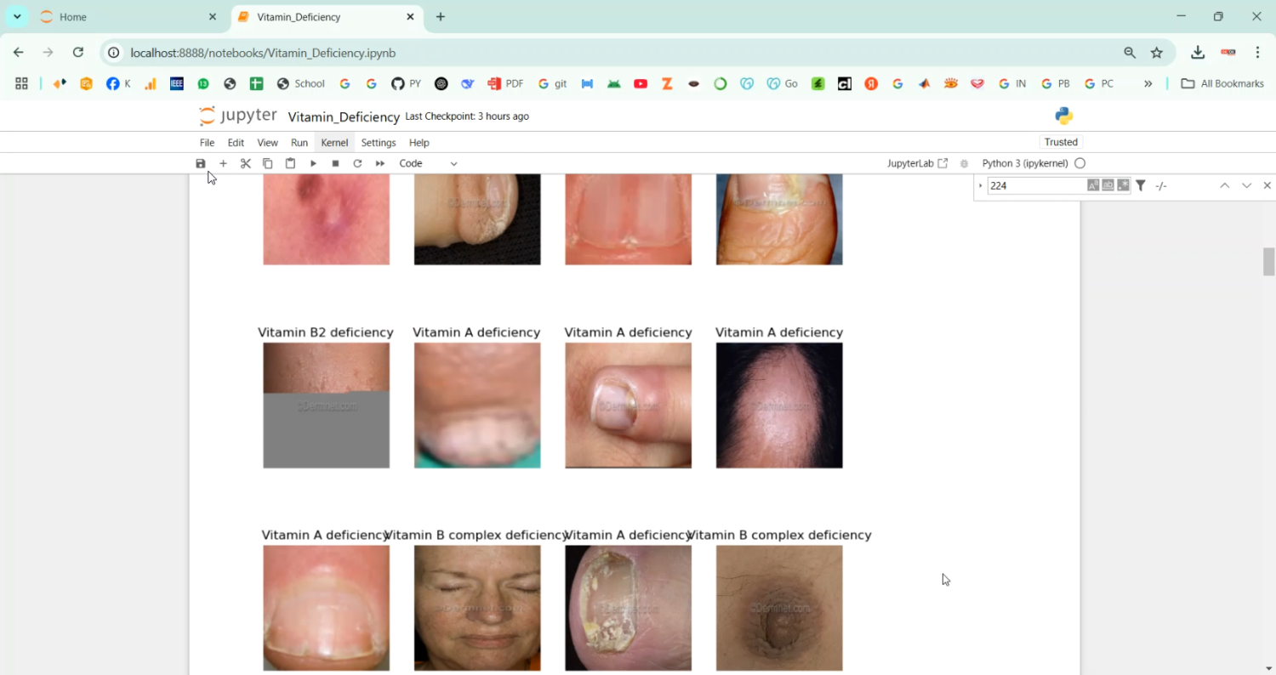Copy the selected cells
The width and height of the screenshot is (1276, 675).
pos(267,162)
